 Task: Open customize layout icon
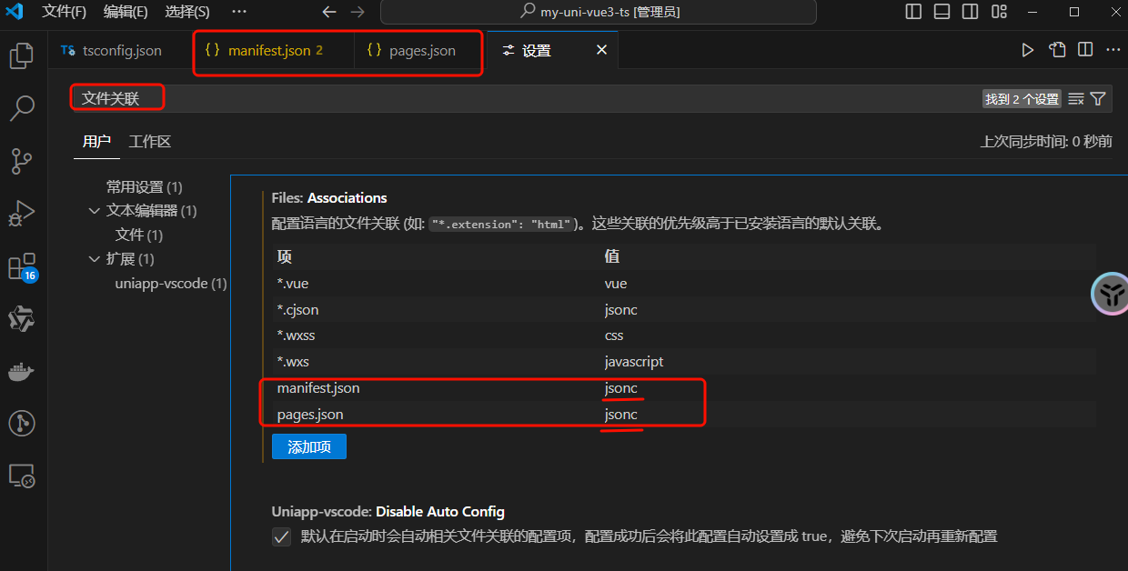[1000, 12]
